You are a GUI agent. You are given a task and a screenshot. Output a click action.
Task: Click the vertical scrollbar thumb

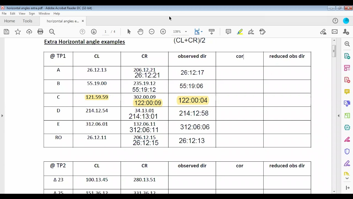334,51
